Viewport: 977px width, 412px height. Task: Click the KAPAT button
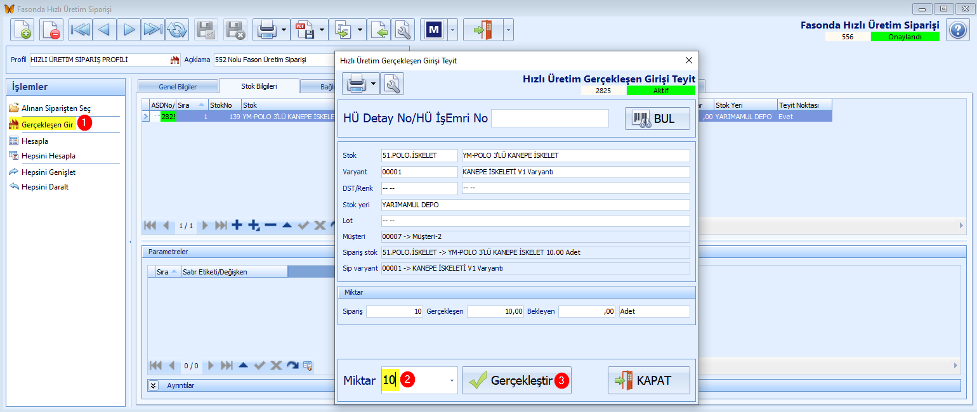(649, 380)
